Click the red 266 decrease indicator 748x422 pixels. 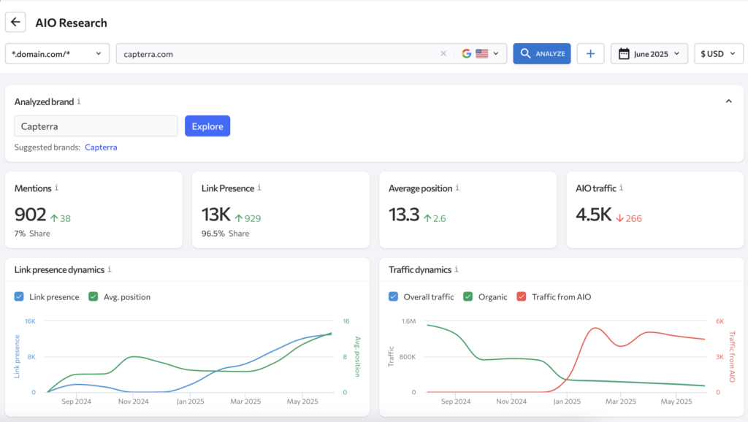629,218
